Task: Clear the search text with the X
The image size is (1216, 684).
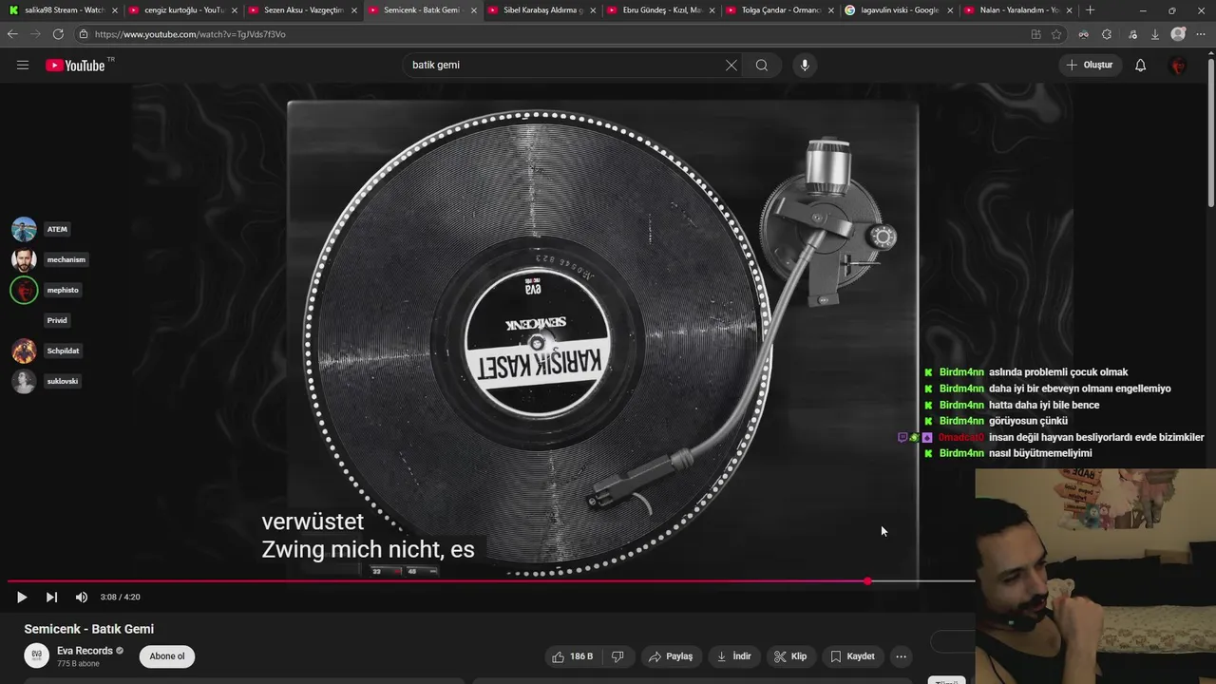Action: click(x=731, y=66)
